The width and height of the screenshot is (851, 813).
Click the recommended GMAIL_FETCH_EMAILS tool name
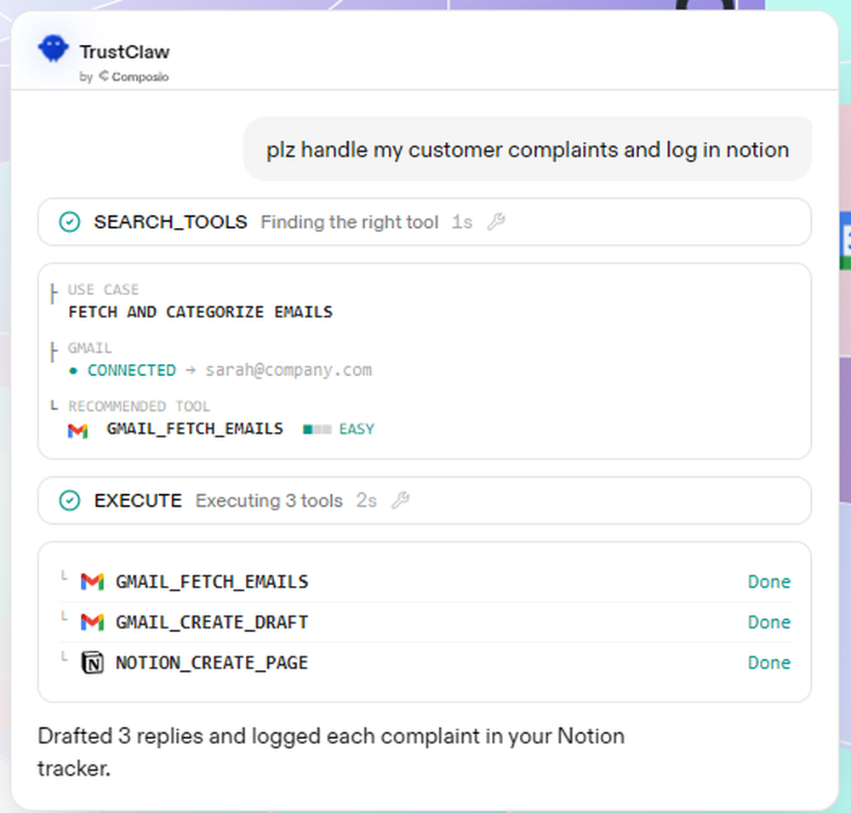195,429
